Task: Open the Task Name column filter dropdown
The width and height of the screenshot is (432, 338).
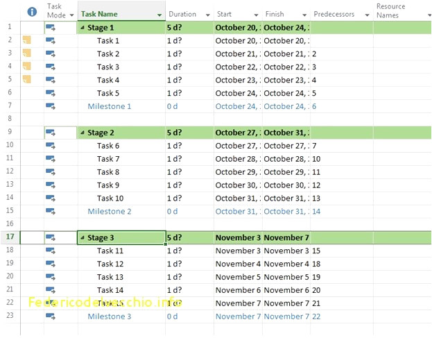Action: 159,15
